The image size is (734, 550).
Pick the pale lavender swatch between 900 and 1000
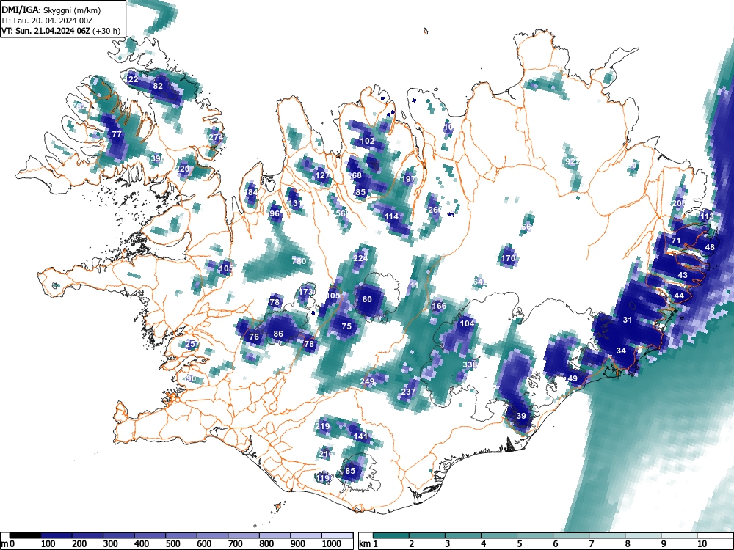[x=306, y=535]
